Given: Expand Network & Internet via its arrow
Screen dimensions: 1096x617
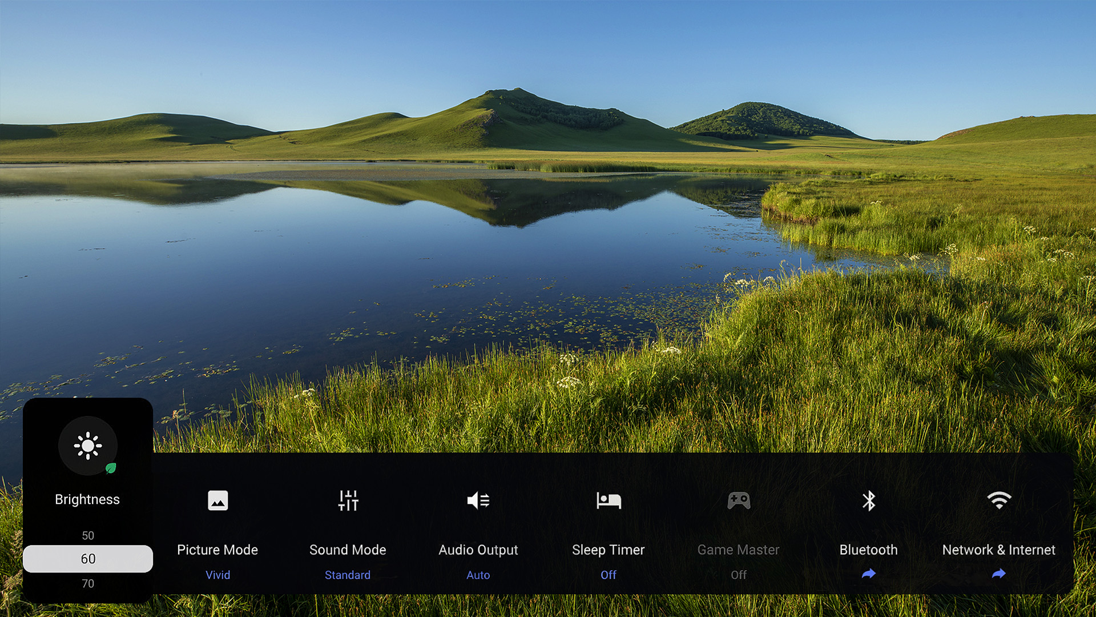Looking at the screenshot, I should pyautogui.click(x=998, y=573).
